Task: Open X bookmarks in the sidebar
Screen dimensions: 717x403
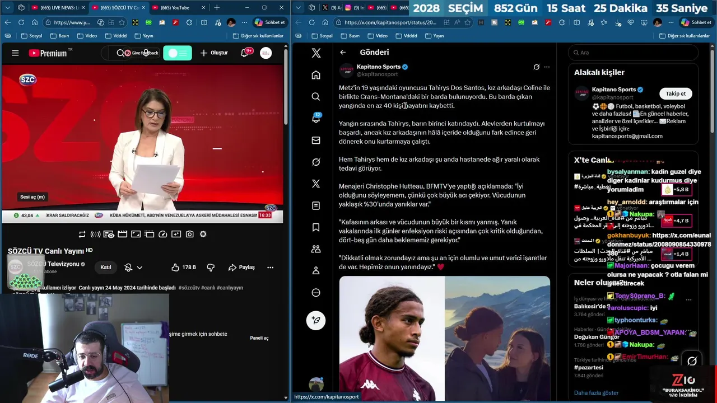Action: [316, 227]
